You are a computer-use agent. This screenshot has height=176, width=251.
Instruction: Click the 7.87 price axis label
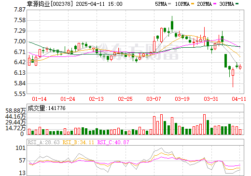coord(20,10)
